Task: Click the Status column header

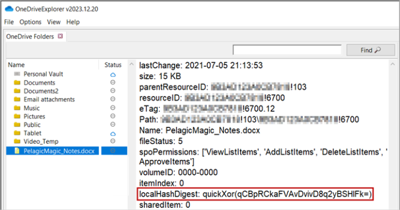Action: coord(113,64)
